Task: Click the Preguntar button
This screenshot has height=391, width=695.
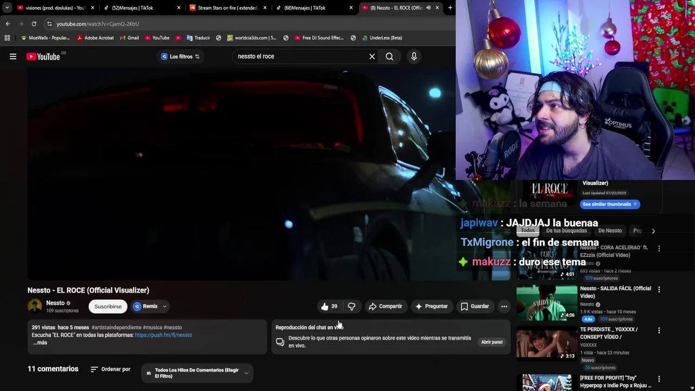Action: [432, 306]
